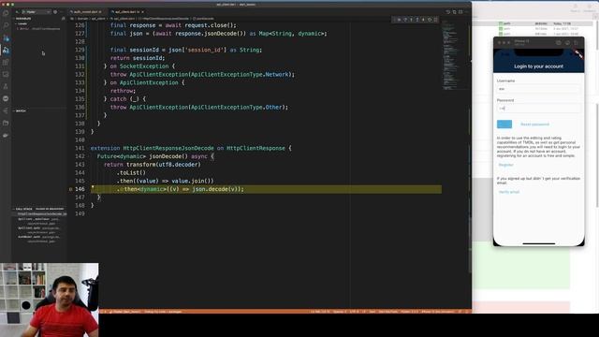The image size is (599, 337).
Task: Open the editor More Actions ellipsis menu
Action: pos(466,12)
